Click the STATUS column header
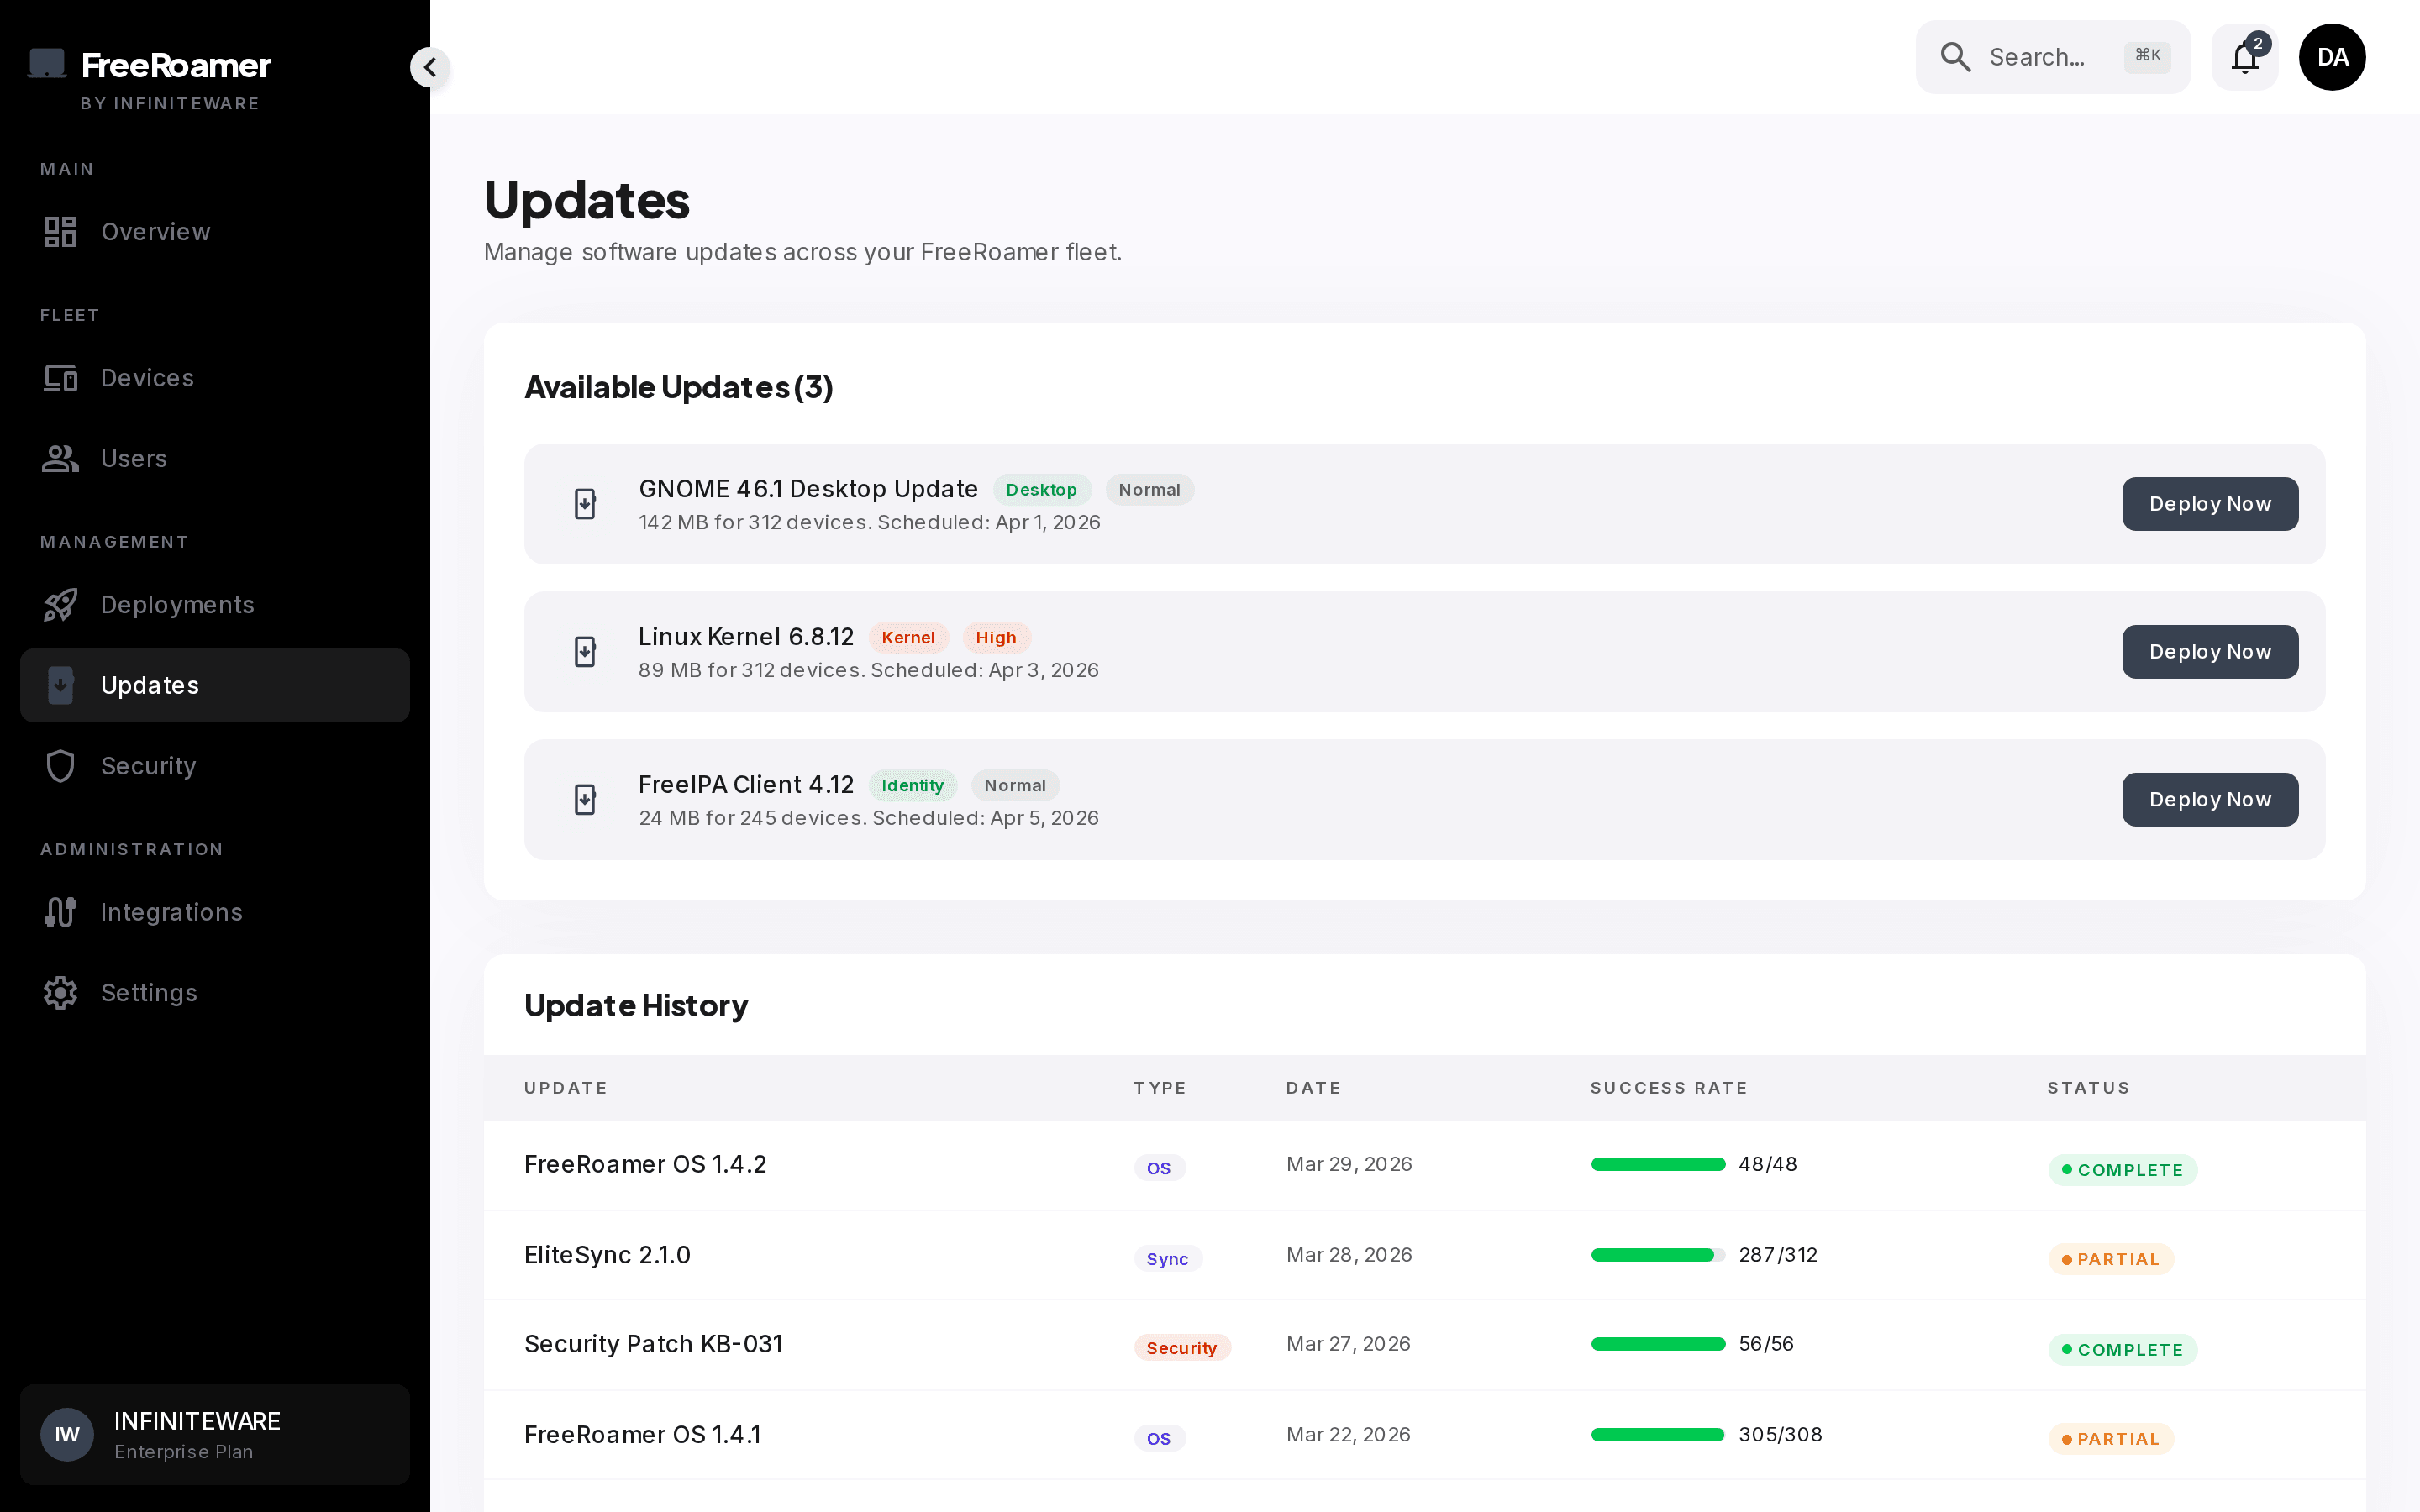Image resolution: width=2420 pixels, height=1512 pixels. 2088,1088
